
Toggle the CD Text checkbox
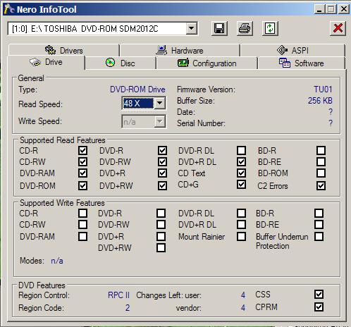coord(241,173)
